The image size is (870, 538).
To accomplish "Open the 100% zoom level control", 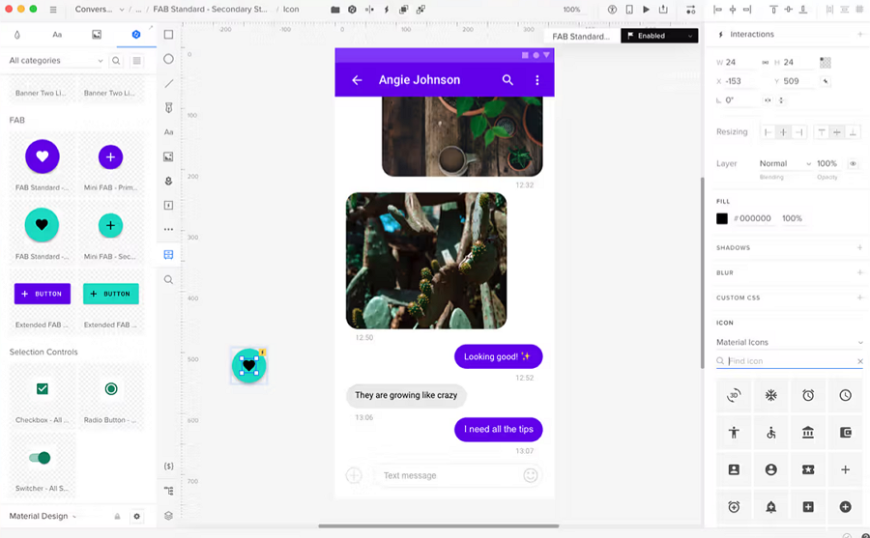I will click(x=571, y=10).
